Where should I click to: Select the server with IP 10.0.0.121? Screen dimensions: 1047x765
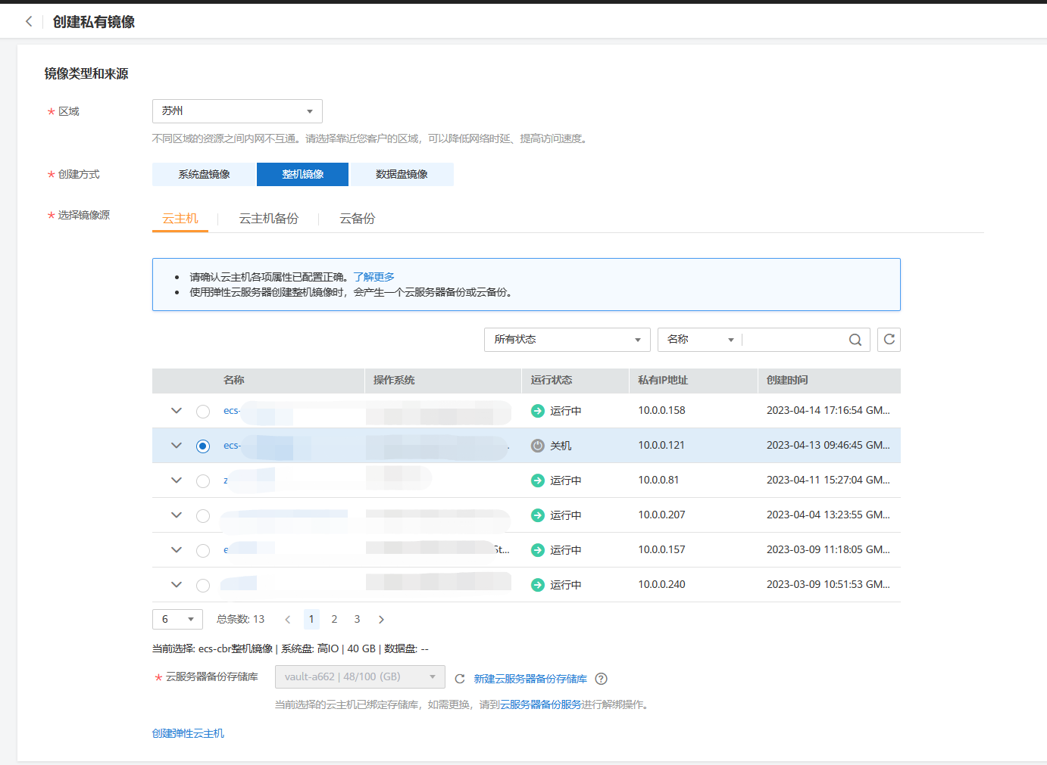pyautogui.click(x=203, y=446)
